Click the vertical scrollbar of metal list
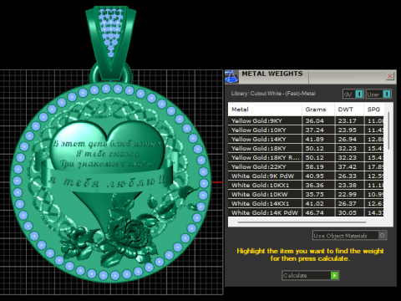This screenshot has height=301, width=401. 388,131
